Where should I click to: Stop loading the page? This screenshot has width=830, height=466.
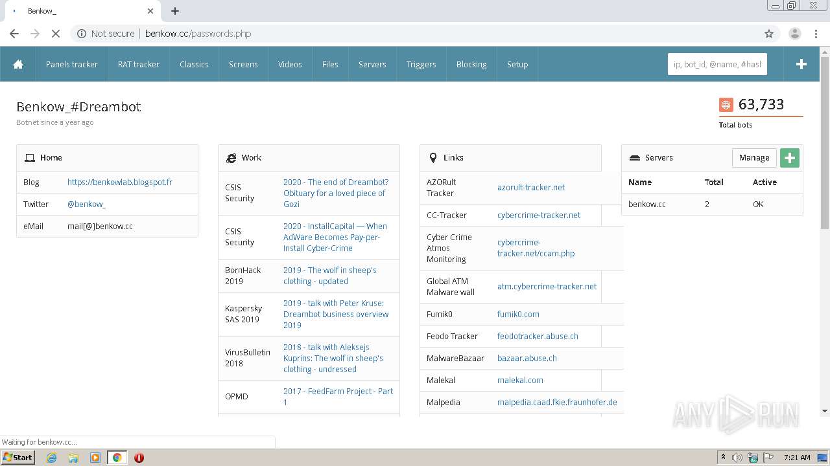tap(55, 34)
